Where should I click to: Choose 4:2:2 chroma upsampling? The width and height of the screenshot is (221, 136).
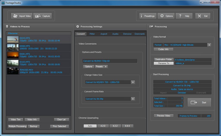tap(115, 126)
